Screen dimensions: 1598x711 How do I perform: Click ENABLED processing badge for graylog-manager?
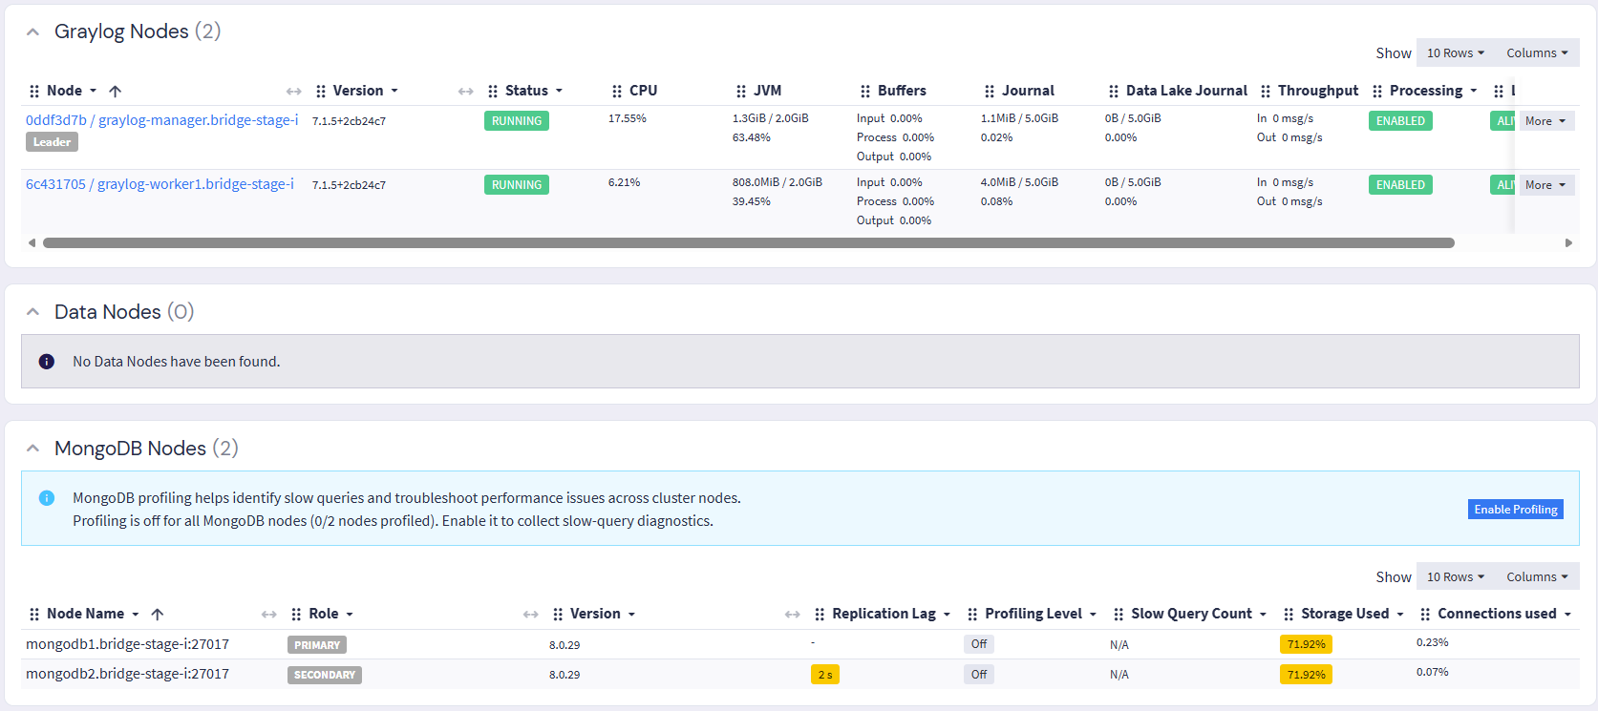[x=1400, y=121]
